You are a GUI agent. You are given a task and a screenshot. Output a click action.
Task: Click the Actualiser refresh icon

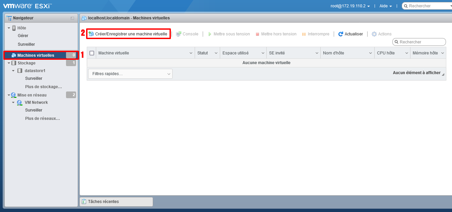tap(341, 34)
